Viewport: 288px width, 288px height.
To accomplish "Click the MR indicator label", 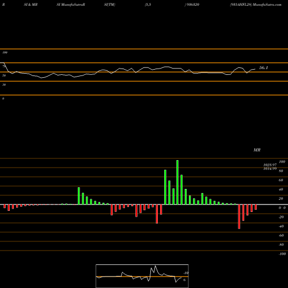I will pyautogui.click(x=257, y=150).
